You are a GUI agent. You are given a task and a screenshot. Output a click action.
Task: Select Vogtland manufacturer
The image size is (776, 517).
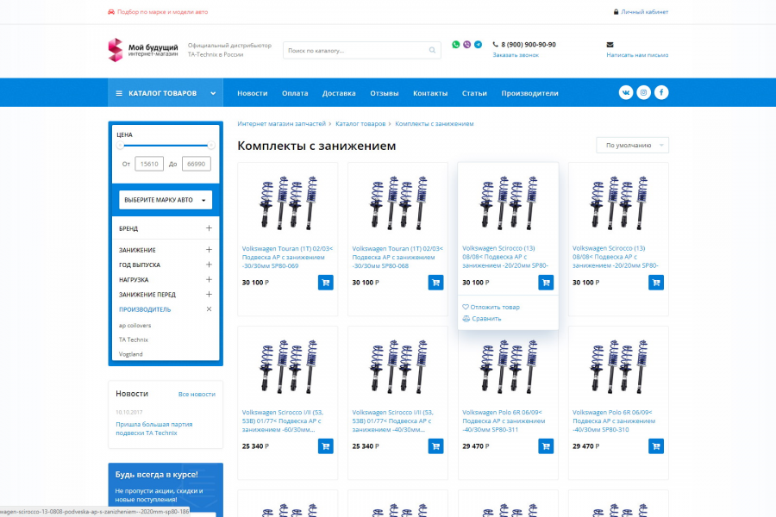pyautogui.click(x=131, y=354)
